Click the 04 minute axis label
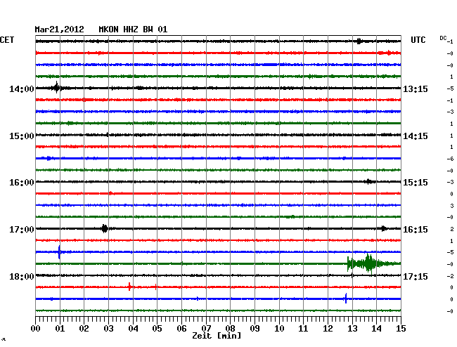 click(133, 328)
